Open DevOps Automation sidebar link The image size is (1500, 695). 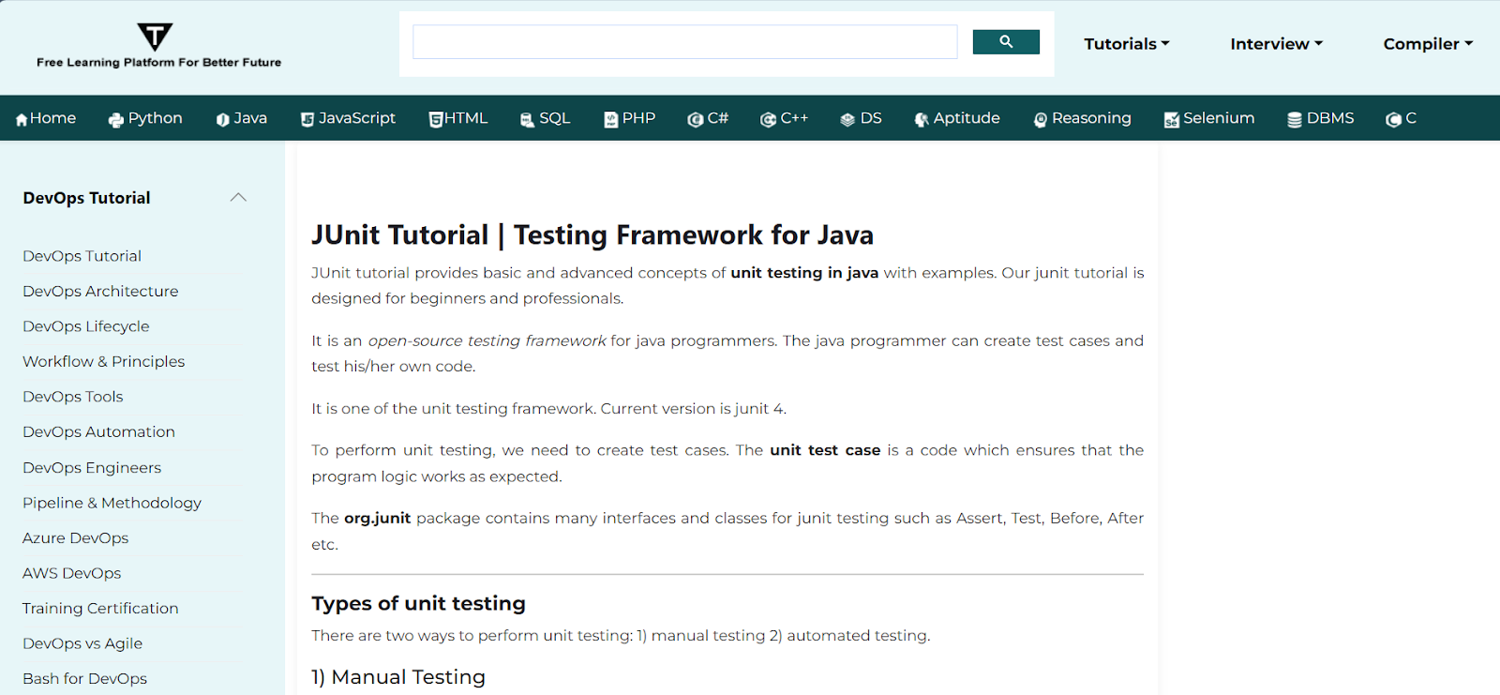tap(99, 431)
